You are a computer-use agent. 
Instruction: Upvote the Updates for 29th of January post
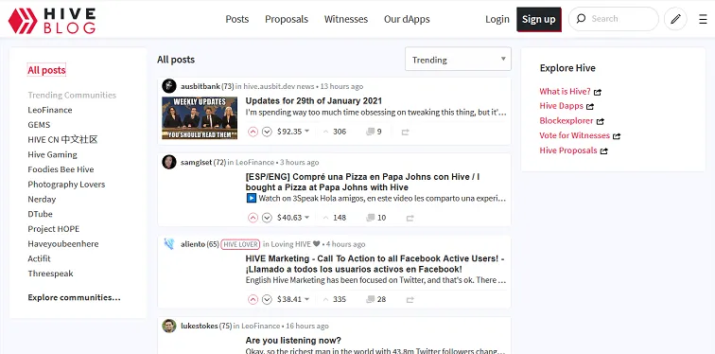[x=253, y=132]
